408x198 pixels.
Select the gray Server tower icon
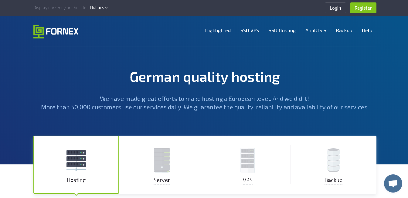pos(162,160)
